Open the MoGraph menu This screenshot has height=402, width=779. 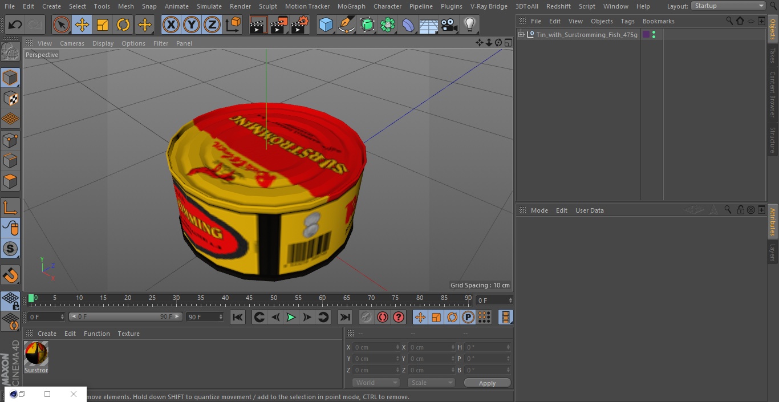coord(351,6)
